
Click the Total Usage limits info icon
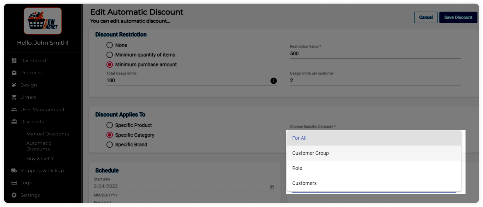tap(273, 81)
